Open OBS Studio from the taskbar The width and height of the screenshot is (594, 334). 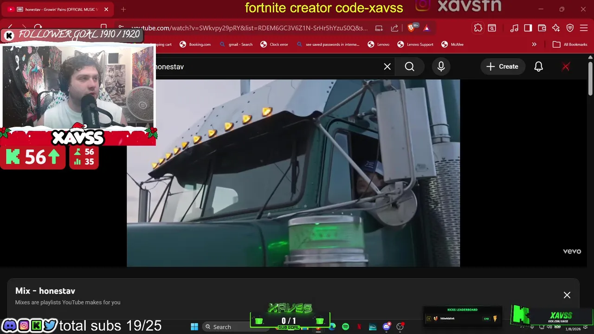pos(400,327)
